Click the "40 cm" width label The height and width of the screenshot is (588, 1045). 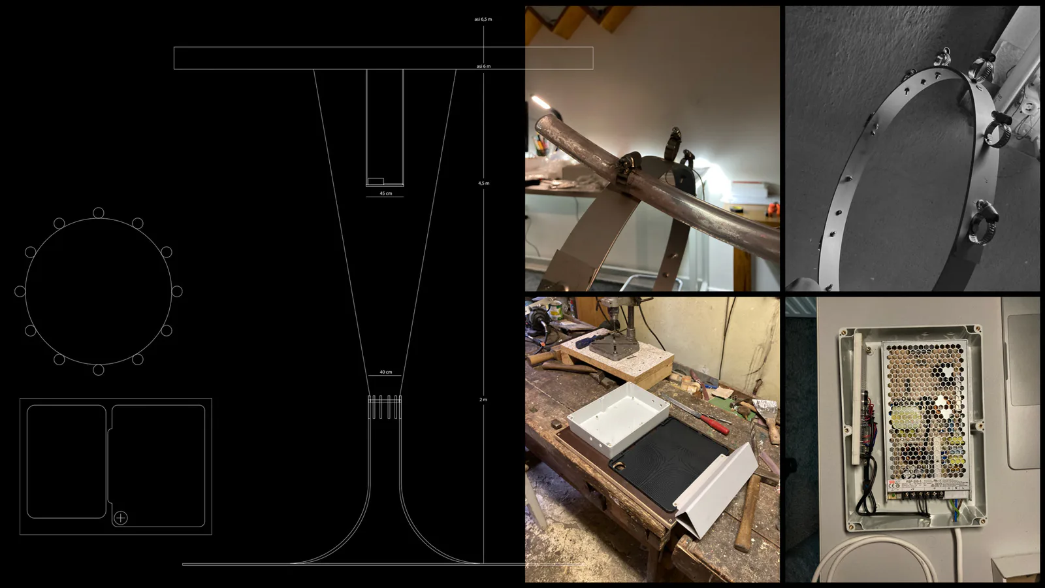coord(386,372)
